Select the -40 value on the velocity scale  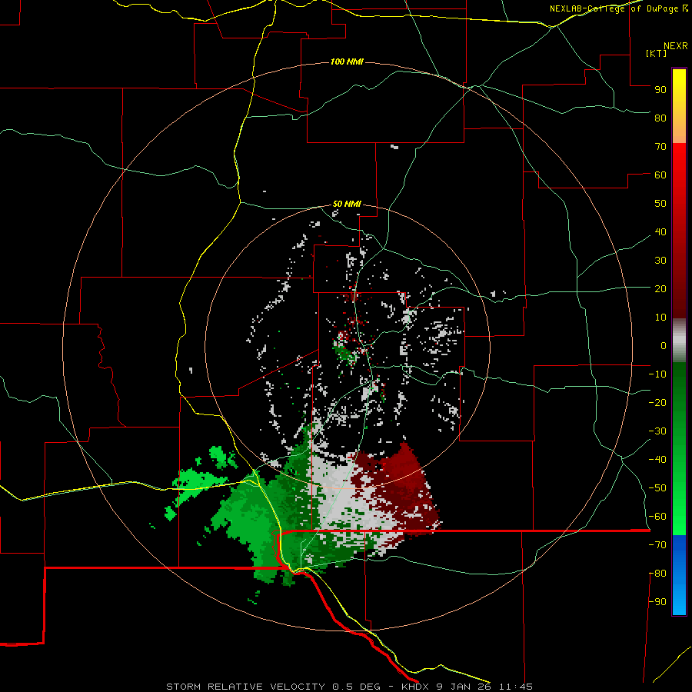tap(657, 460)
